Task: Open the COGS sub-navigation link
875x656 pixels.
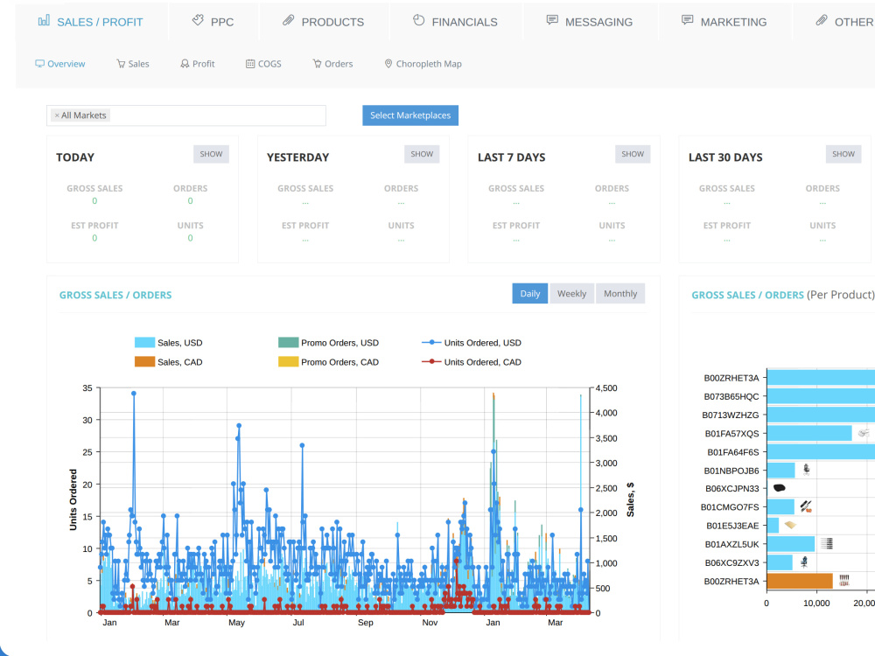Action: coord(263,64)
